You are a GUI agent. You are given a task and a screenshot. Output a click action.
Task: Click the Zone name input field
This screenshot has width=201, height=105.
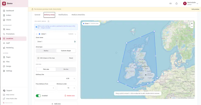pos(56,42)
